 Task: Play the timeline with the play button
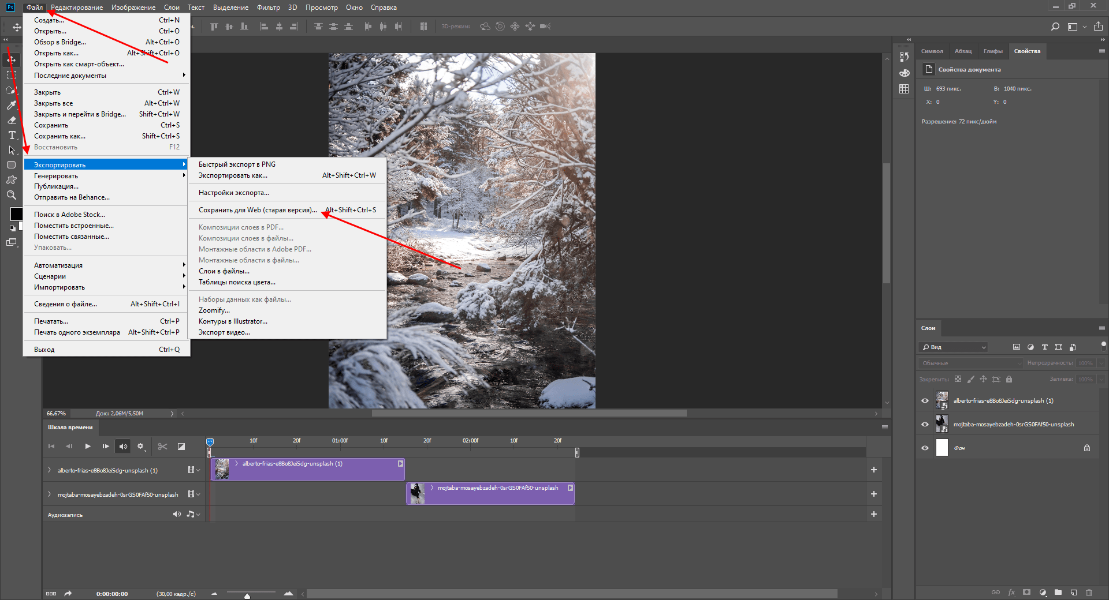click(x=88, y=446)
